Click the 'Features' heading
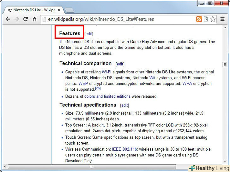This screenshot has height=172, width=230. coord(70,33)
